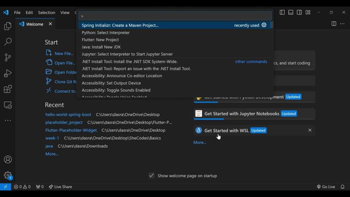The image size is (350, 197).
Task: Click Clone Git Repository link
Action: [61, 82]
